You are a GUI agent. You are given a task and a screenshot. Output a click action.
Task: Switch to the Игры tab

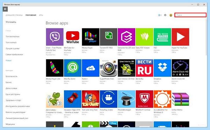click(41, 15)
